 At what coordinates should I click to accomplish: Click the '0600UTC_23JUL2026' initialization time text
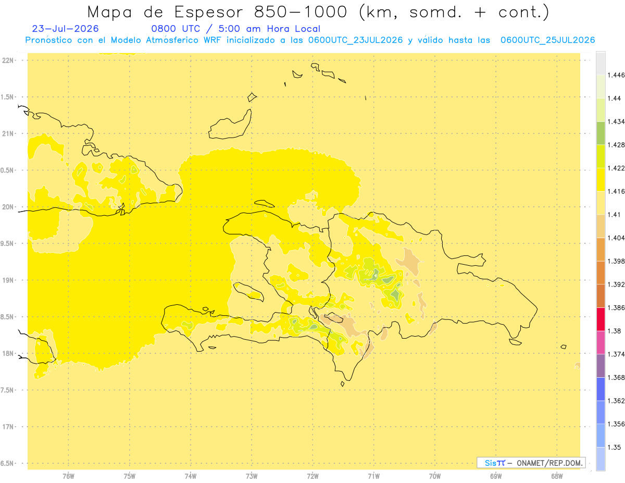pos(355,40)
